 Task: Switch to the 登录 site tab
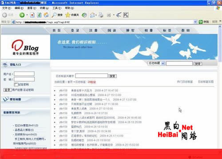click(x=75, y=30)
